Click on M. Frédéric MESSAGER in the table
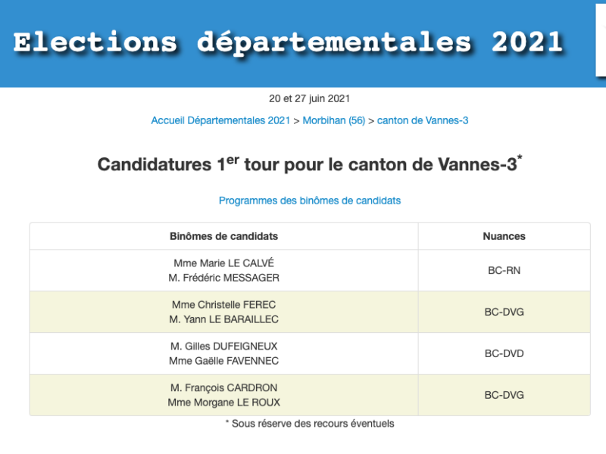The width and height of the screenshot is (606, 454). 223,278
